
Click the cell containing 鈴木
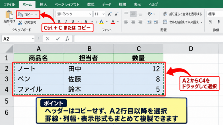pos(88,90)
